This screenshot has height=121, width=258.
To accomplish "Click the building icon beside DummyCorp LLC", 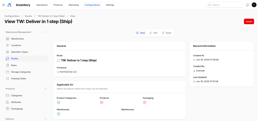I will pyautogui.click(x=58, y=72).
